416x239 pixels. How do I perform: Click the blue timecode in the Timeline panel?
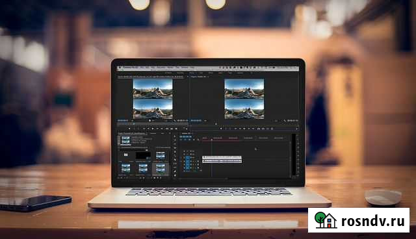(185, 137)
